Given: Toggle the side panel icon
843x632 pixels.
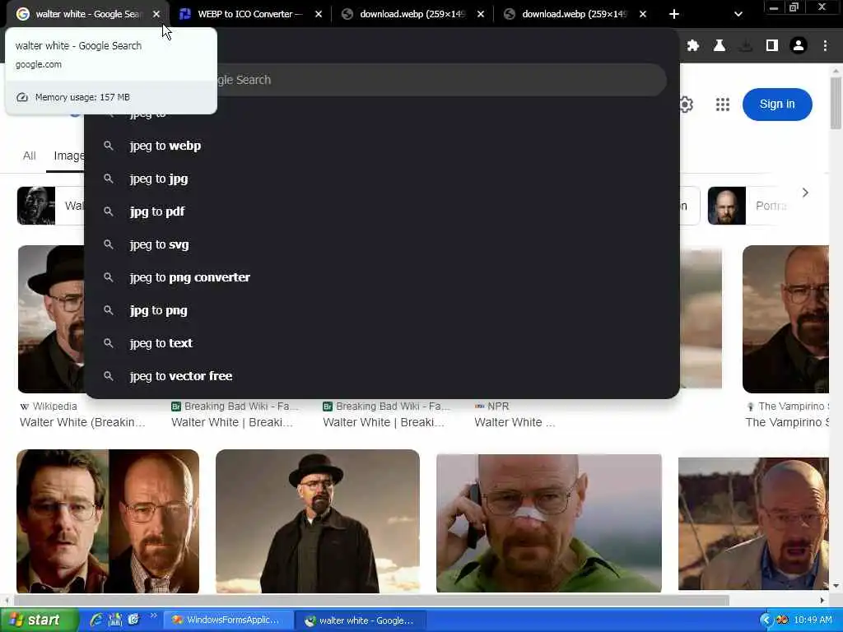Looking at the screenshot, I should pyautogui.click(x=772, y=46).
